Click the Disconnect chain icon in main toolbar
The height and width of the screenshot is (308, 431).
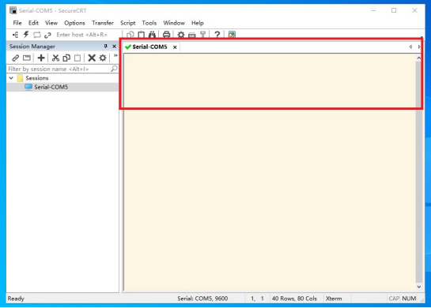pos(47,35)
